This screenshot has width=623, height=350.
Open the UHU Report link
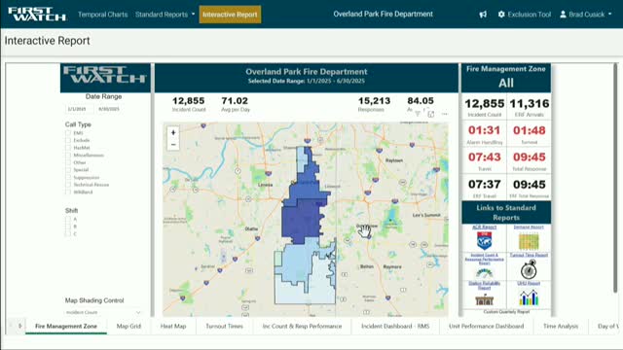pyautogui.click(x=529, y=283)
